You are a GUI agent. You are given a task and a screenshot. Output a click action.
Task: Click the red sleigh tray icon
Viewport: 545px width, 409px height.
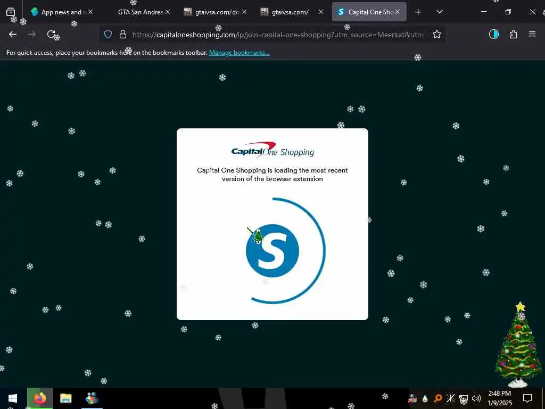coord(412,398)
